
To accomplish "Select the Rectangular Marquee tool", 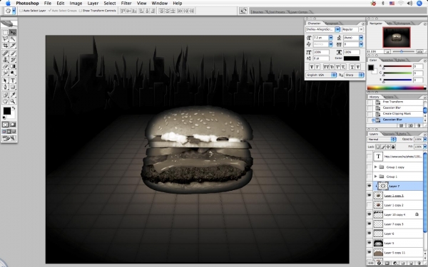I will [5, 33].
